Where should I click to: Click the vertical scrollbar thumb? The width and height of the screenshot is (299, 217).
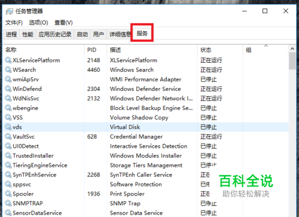(292, 61)
